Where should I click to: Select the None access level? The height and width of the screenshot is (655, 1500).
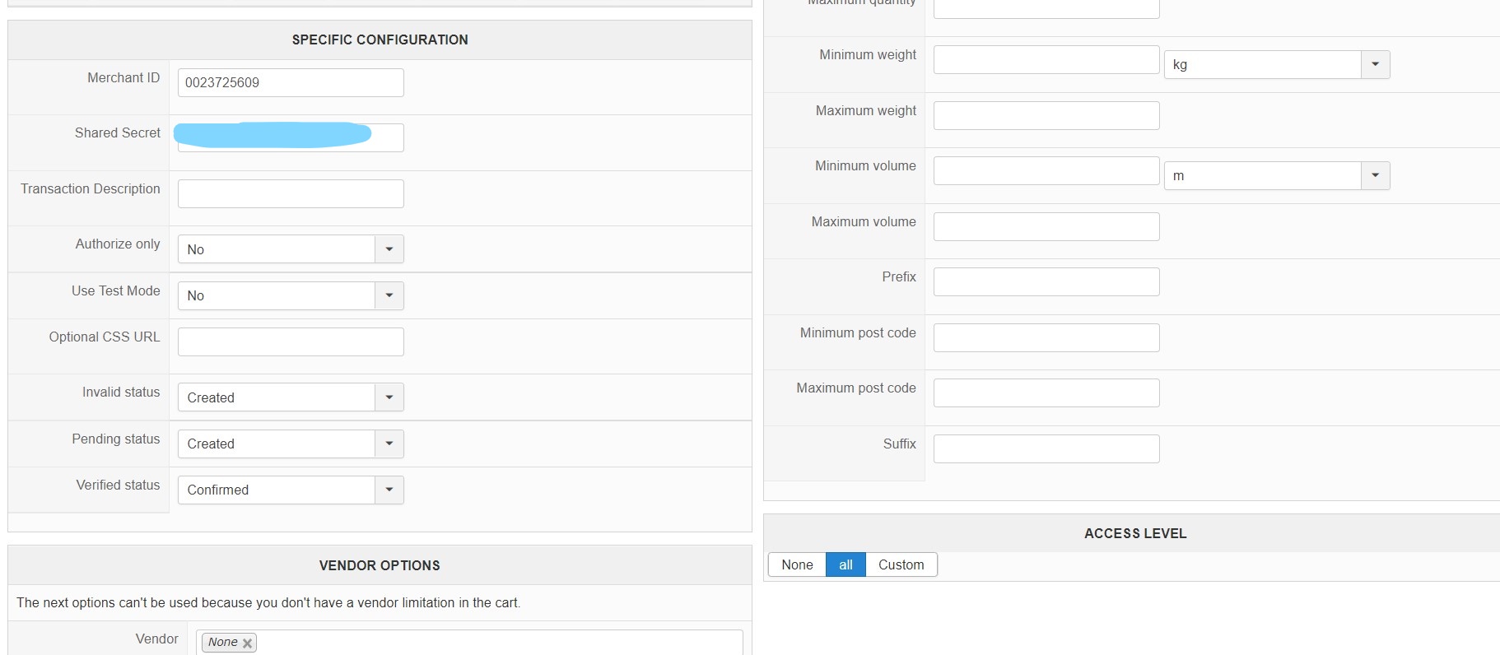coord(797,564)
